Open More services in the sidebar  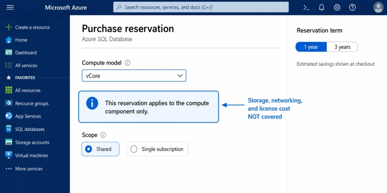point(29,169)
